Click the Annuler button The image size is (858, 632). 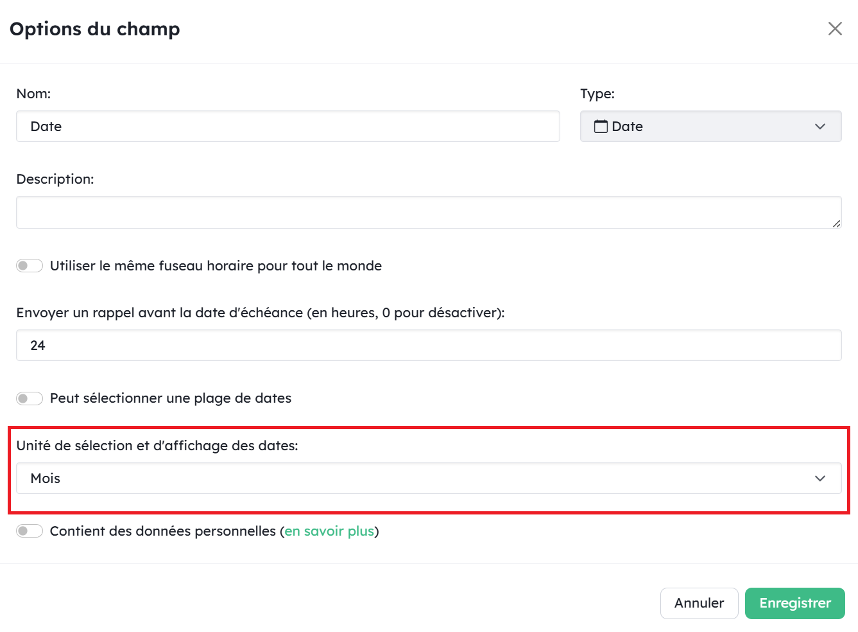pos(699,603)
